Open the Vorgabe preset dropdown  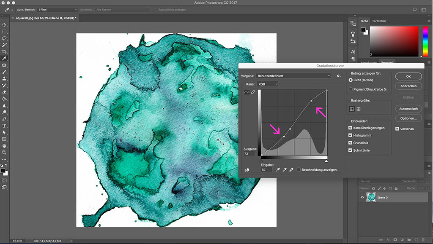294,76
